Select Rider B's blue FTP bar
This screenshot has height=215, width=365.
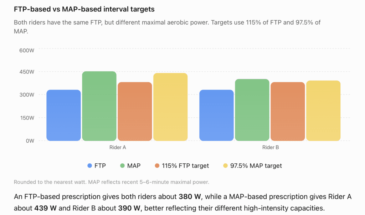(216, 115)
